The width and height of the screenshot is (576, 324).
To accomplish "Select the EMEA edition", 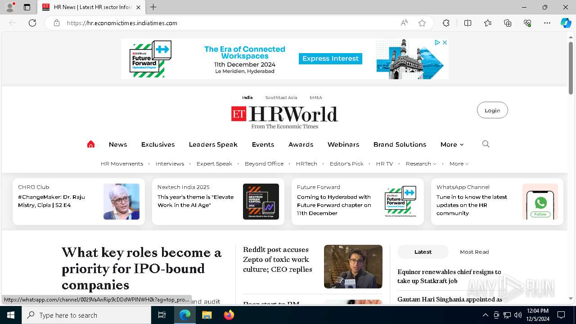I will click(x=315, y=97).
